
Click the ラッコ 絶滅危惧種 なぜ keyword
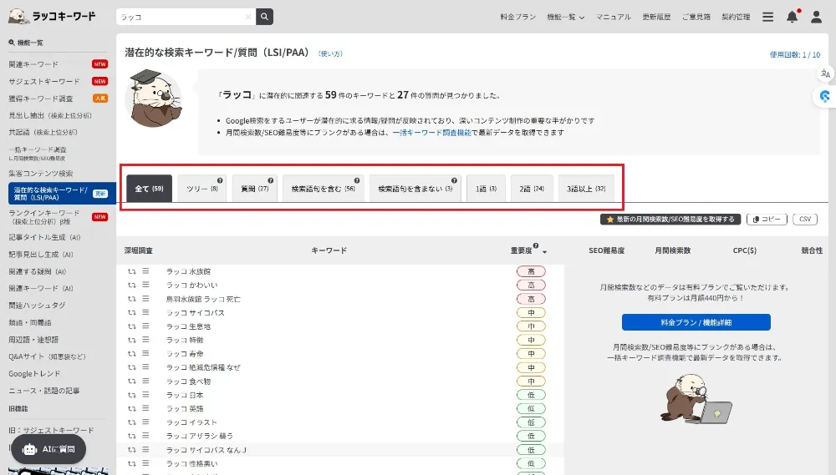tap(203, 367)
